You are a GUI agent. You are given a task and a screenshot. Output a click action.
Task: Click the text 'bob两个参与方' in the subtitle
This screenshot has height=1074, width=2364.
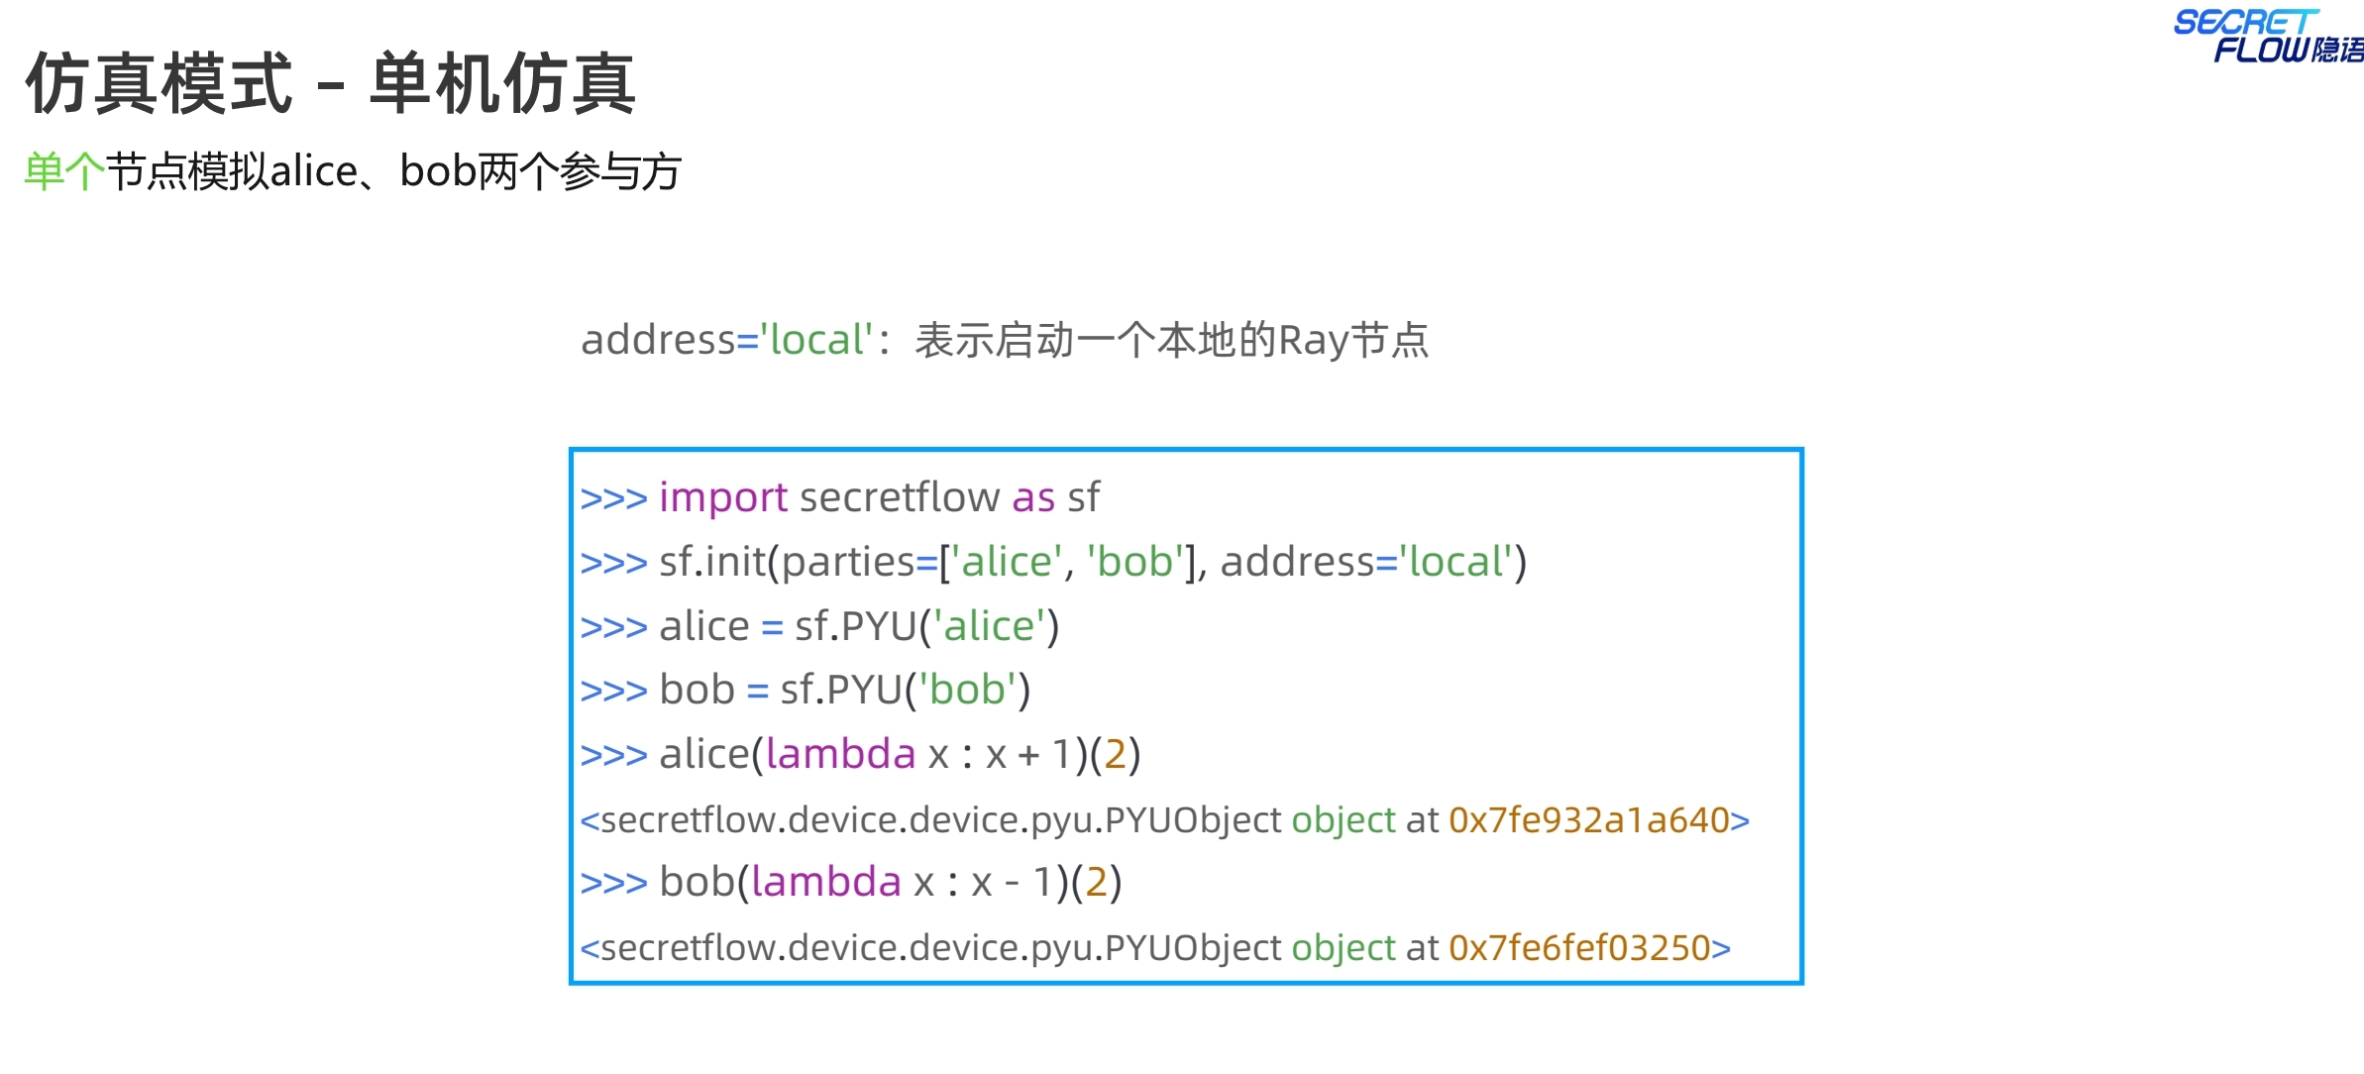[540, 171]
